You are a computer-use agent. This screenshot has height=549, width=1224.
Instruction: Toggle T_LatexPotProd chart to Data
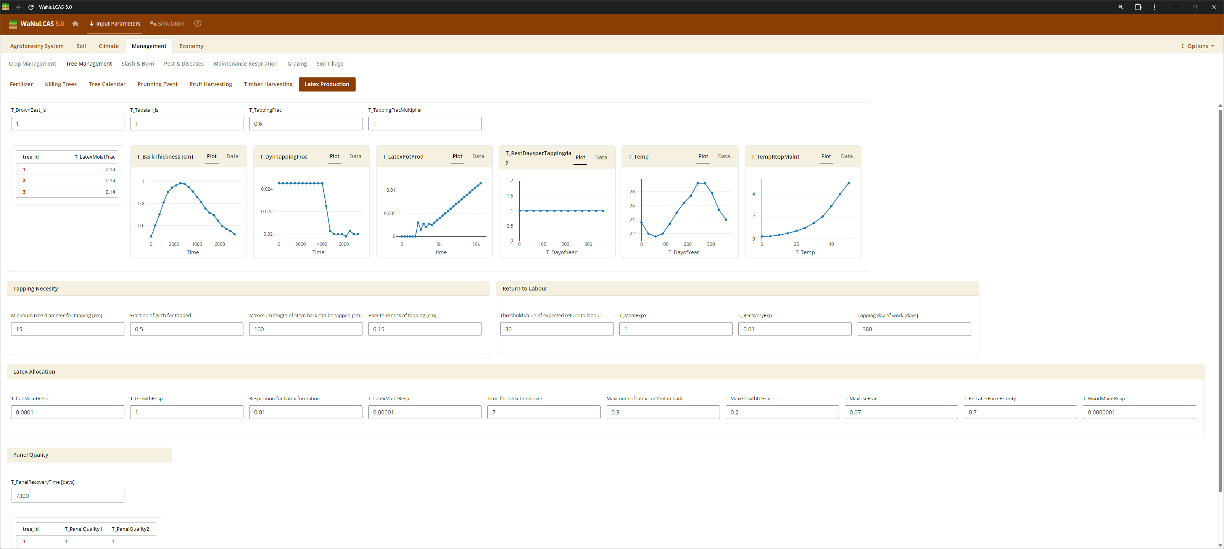(478, 156)
